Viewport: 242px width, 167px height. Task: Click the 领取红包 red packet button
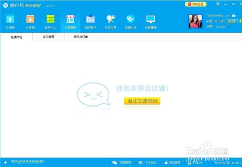(x=196, y=4)
